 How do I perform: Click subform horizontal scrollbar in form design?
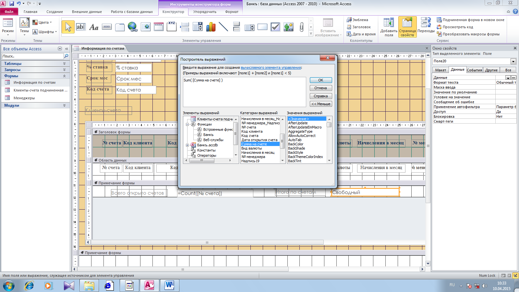[207, 242]
